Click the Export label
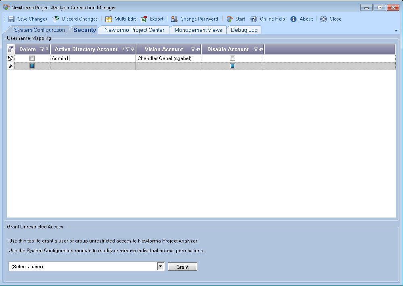This screenshot has height=286, width=403. pos(157,19)
